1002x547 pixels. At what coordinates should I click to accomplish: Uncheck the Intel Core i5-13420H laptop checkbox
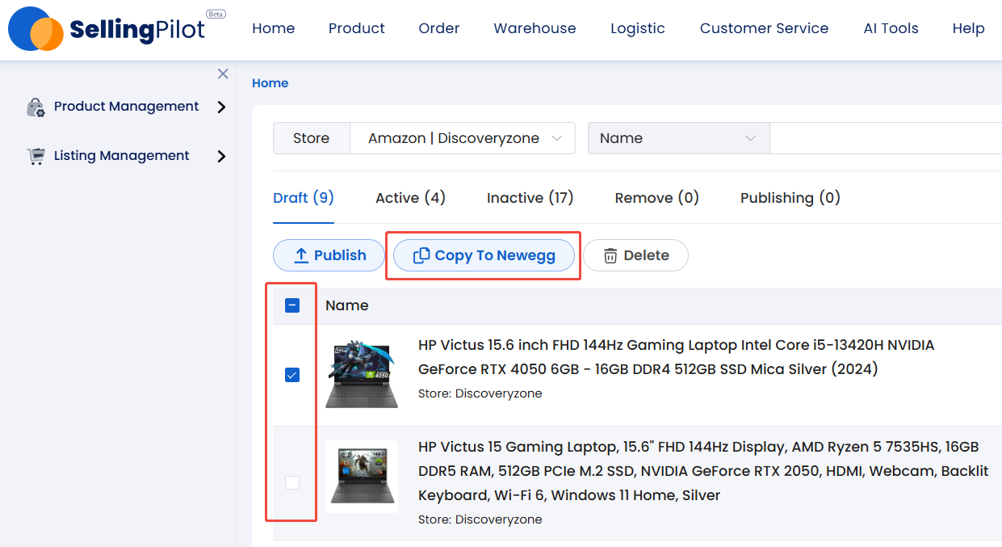point(292,375)
